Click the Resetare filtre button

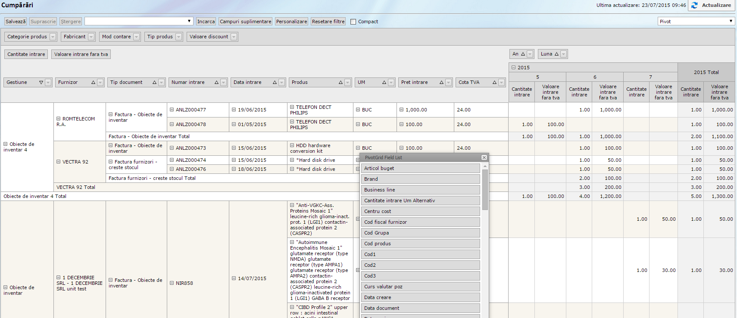328,22
